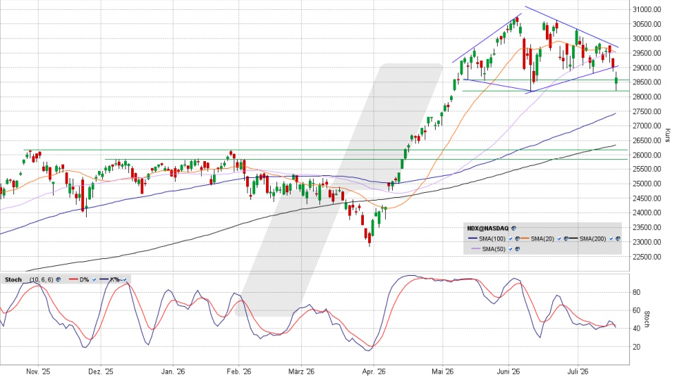This screenshot has height=380, width=677.
Task: Click the 28500.00 price axis label
Action: click(647, 82)
